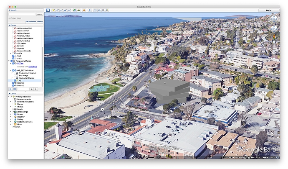288x169 pixels.
Task: Click the Street View pegman icon
Action: (x=274, y=37)
